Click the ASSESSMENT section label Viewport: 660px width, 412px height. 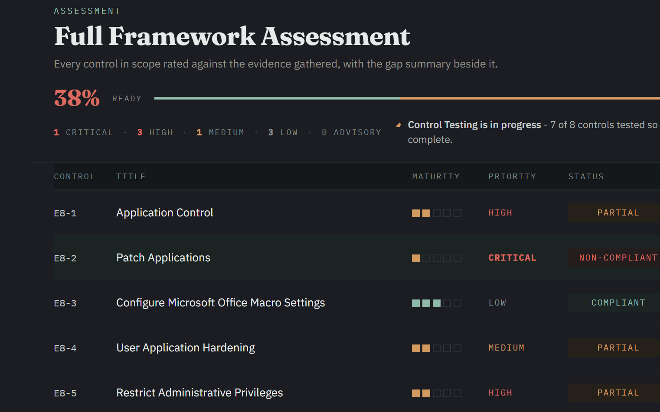pyautogui.click(x=87, y=11)
